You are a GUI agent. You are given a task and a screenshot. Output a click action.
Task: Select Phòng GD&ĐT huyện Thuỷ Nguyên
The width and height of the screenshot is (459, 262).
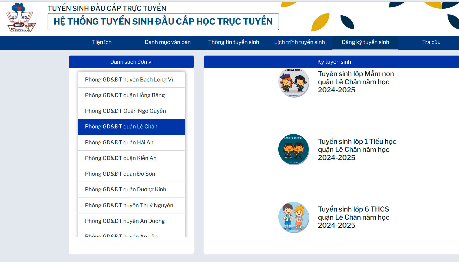(x=129, y=206)
